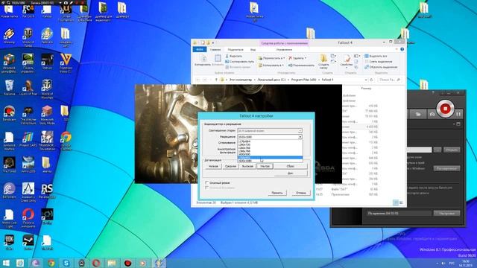Open World of Warships desktop shortcut

(x=47, y=89)
